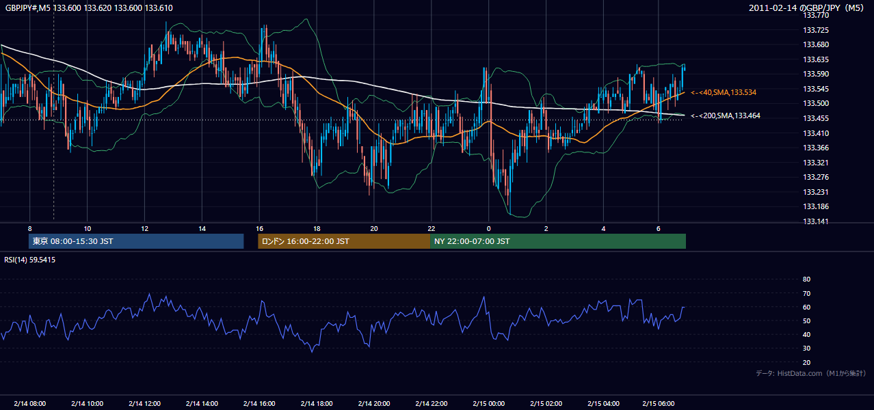Click hour tick 8 under price chart
874x410 pixels.
click(x=30, y=228)
